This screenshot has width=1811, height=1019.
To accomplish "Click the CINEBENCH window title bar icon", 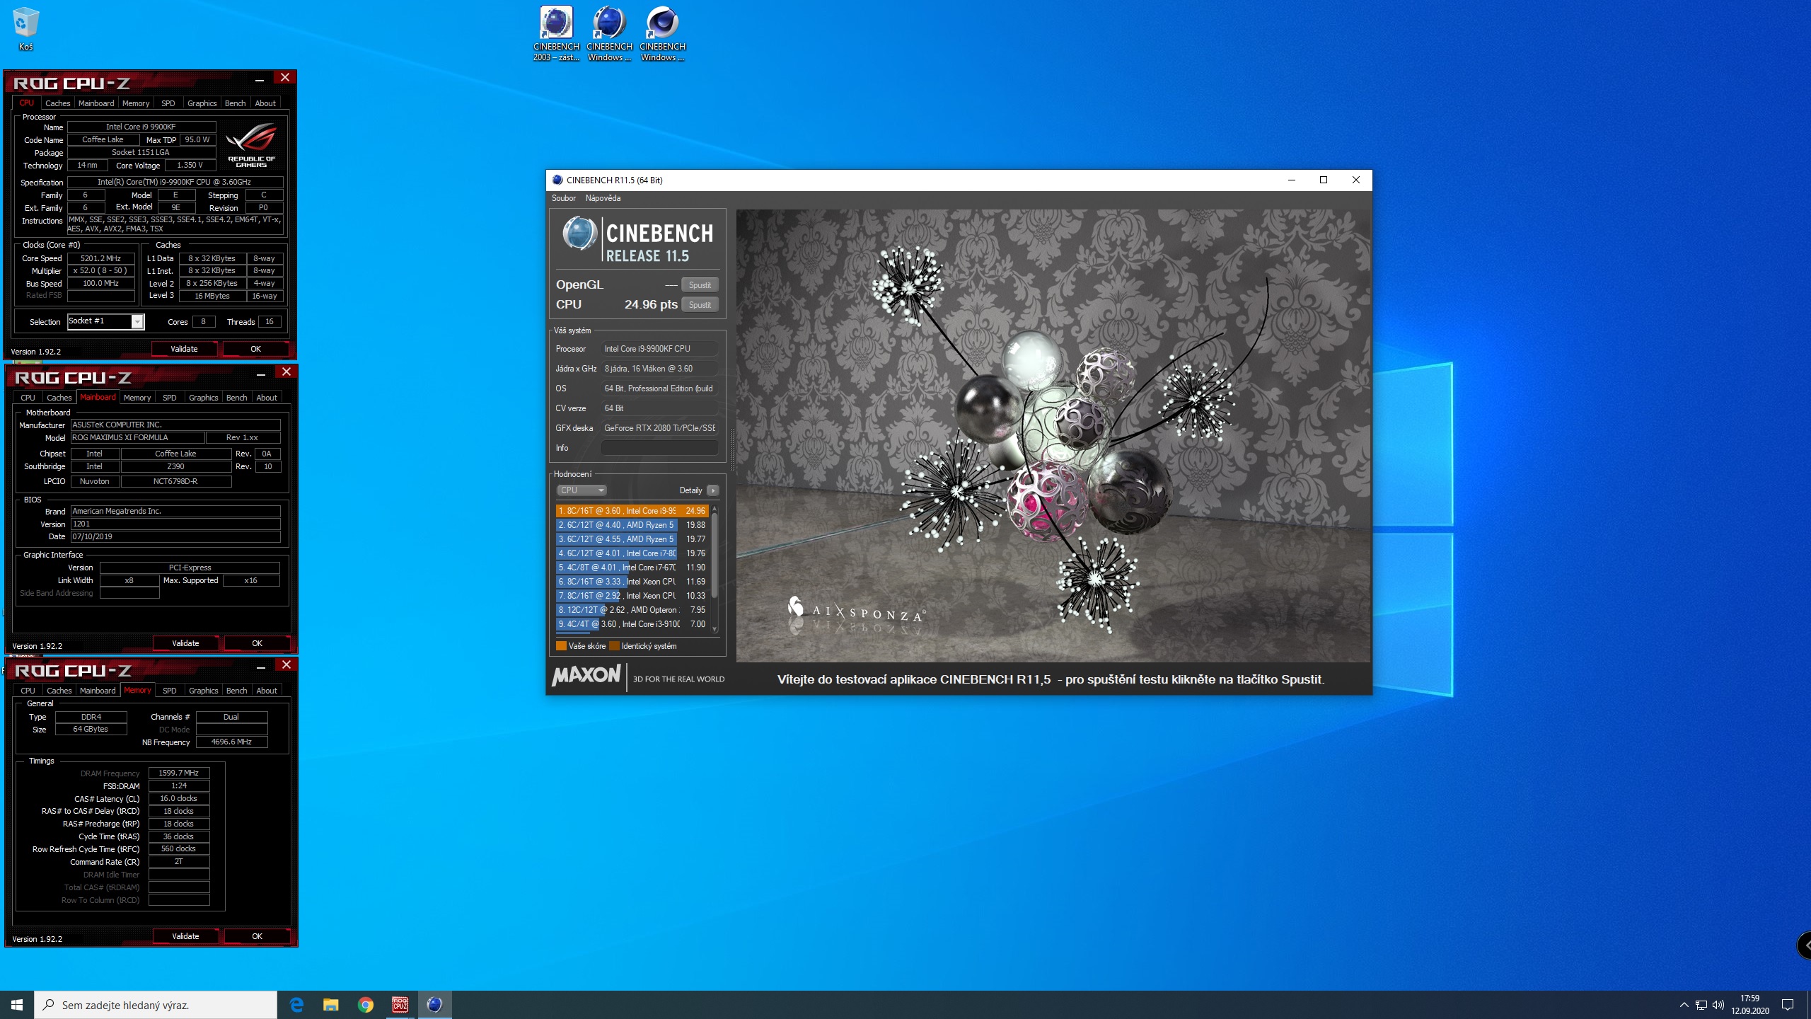I will click(557, 180).
